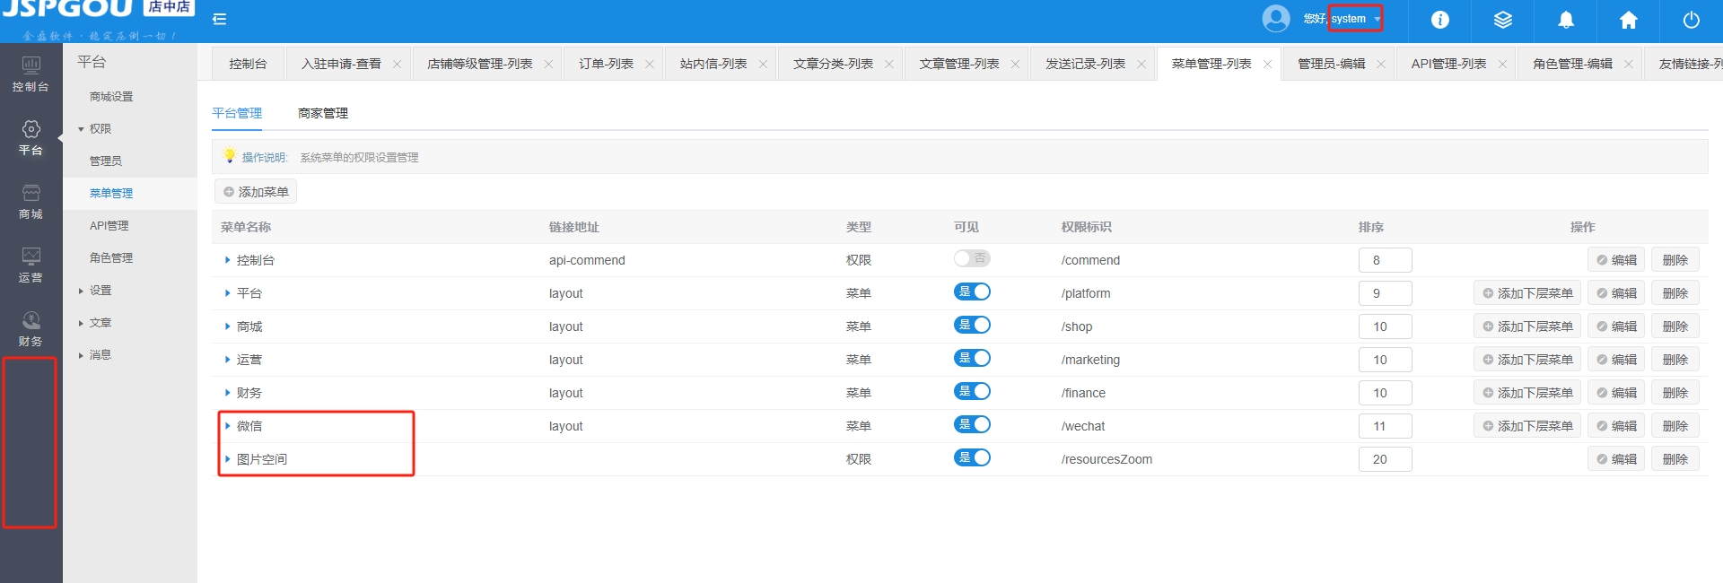This screenshot has width=1723, height=583.
Task: Disable visibility toggle for 图片空间 row
Action: click(972, 457)
